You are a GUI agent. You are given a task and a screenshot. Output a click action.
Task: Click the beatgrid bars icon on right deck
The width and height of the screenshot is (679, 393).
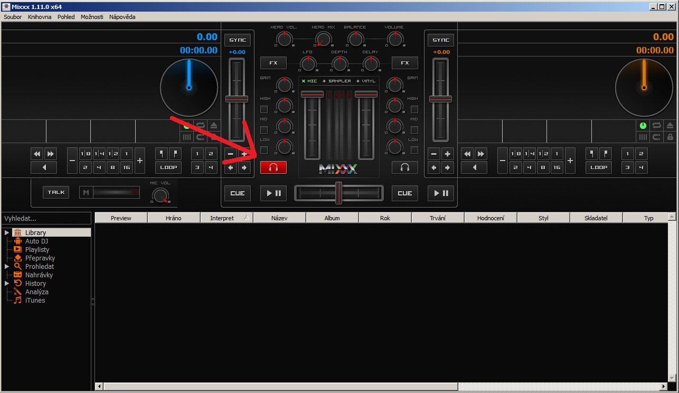643,137
